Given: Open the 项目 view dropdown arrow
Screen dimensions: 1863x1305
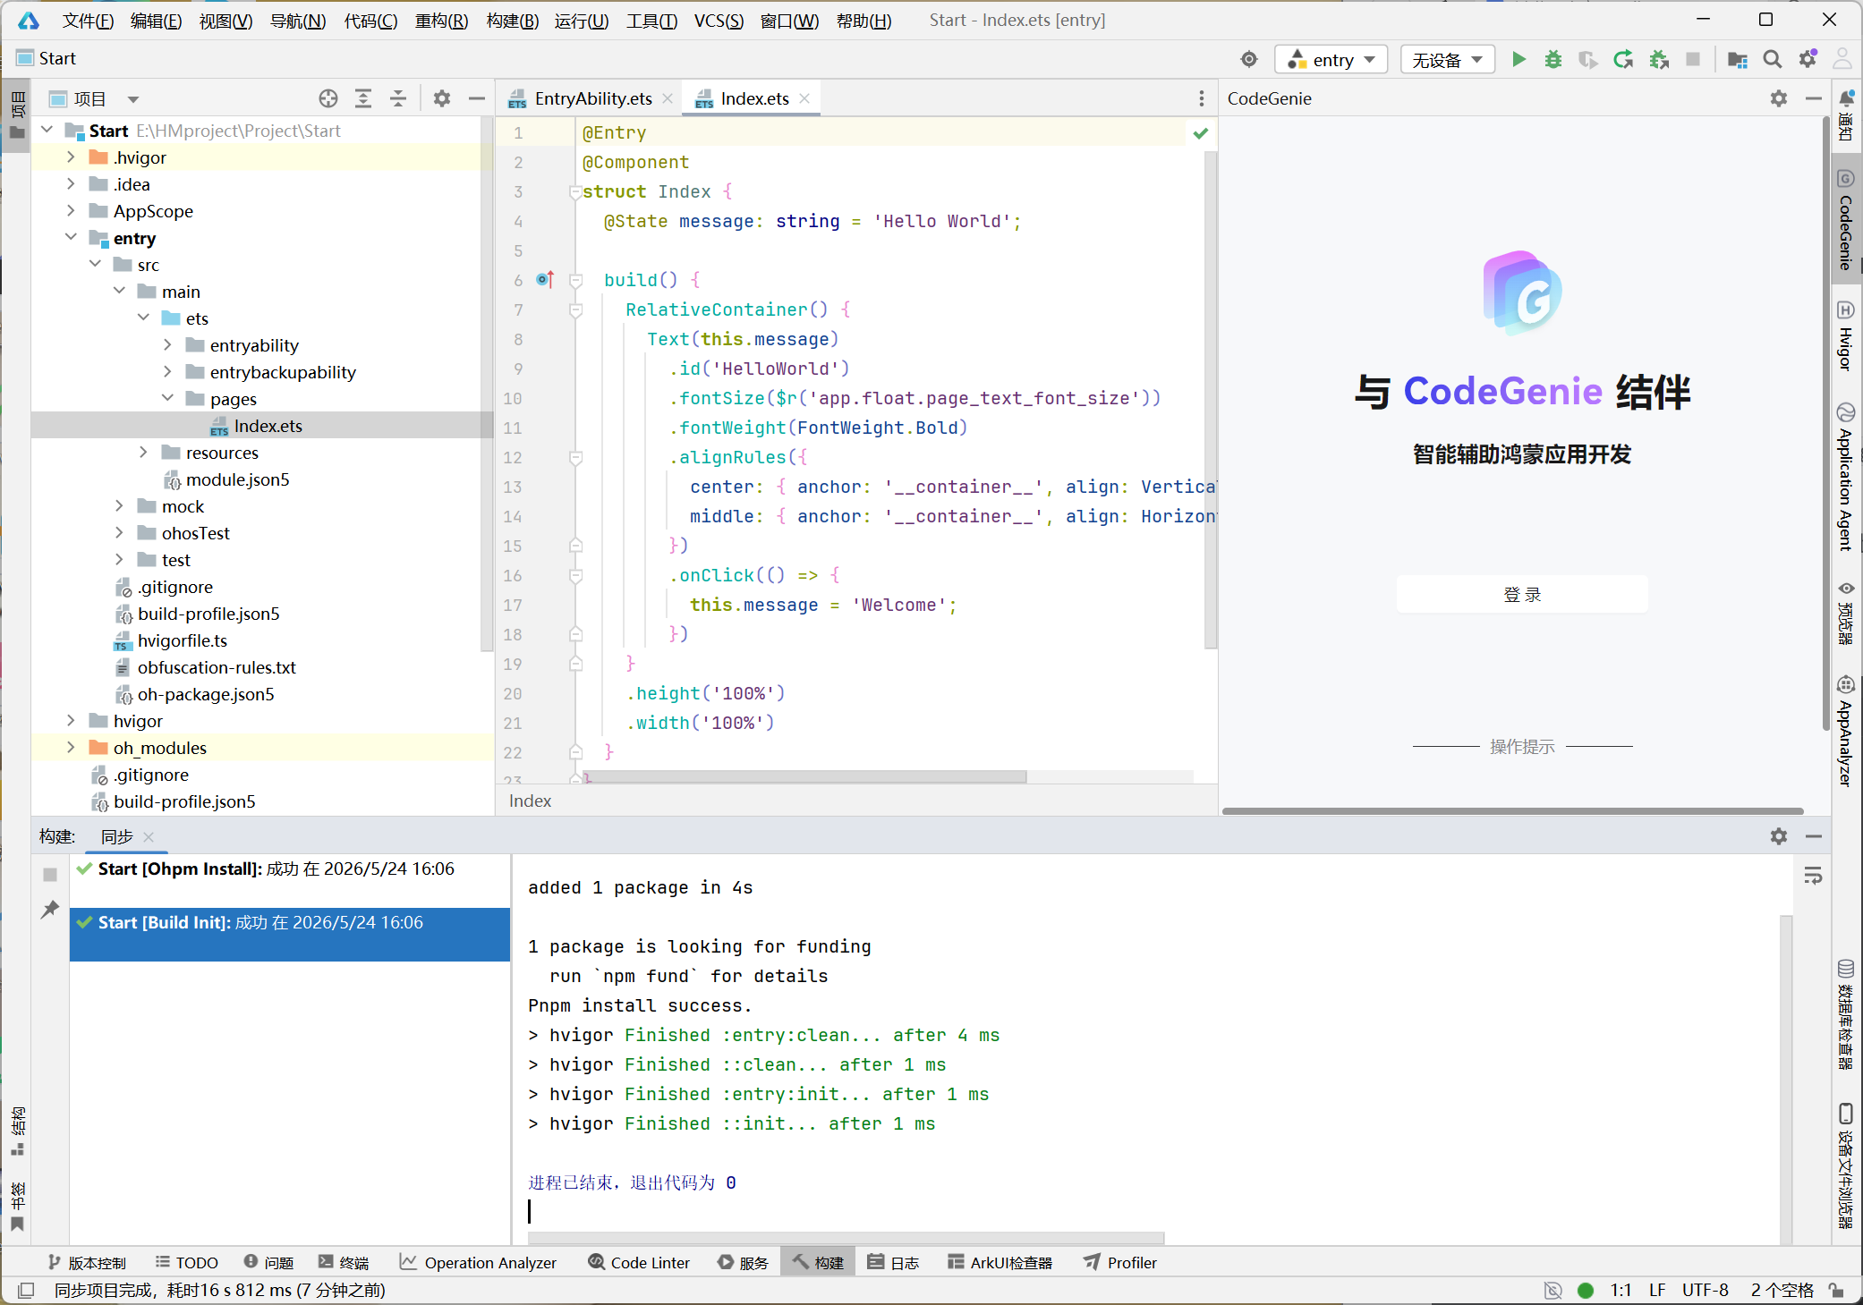Looking at the screenshot, I should pyautogui.click(x=133, y=99).
